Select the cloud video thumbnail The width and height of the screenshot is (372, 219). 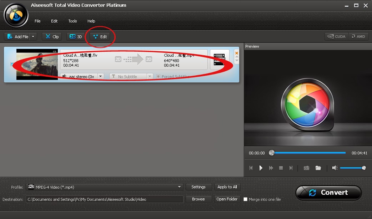coord(37,64)
